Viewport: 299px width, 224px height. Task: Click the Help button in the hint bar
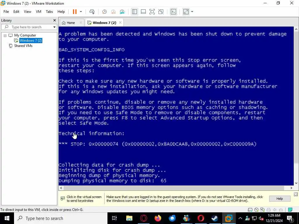(x=279, y=199)
